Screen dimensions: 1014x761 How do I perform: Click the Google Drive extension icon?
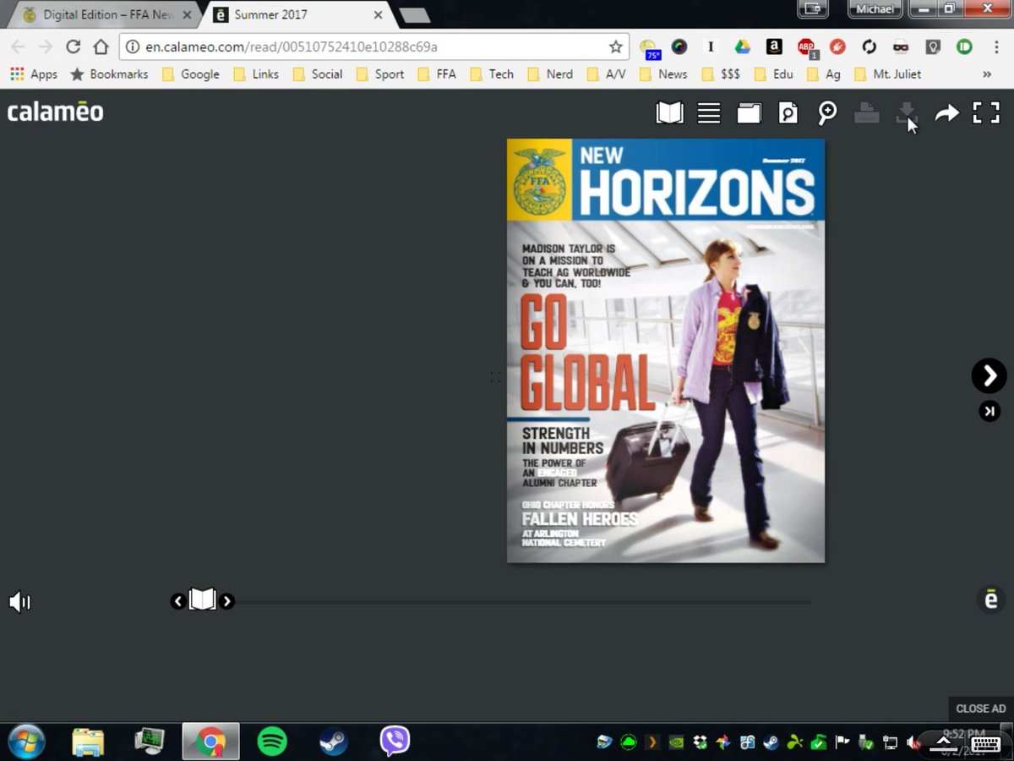coord(742,47)
